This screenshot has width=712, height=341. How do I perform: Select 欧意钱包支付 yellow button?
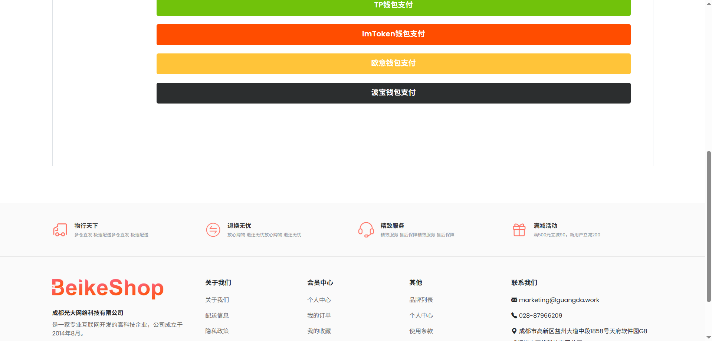click(x=393, y=64)
